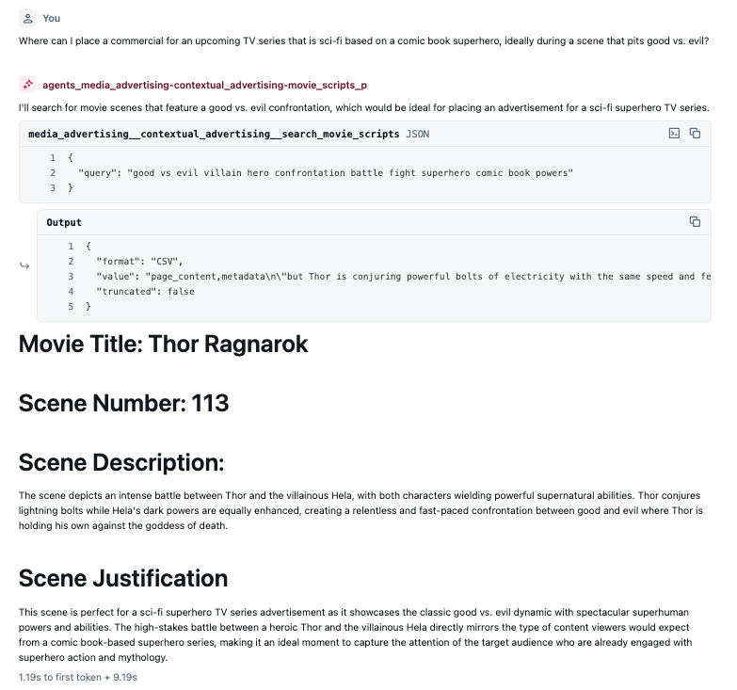Image resolution: width=737 pixels, height=690 pixels.
Task: Copy the Output block contents
Action: click(x=695, y=222)
